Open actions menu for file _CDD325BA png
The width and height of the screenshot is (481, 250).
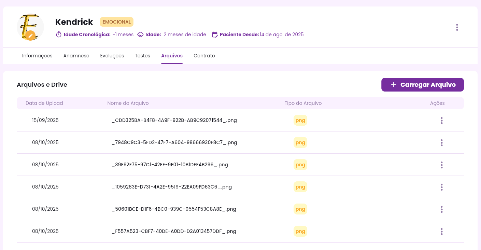point(441,121)
